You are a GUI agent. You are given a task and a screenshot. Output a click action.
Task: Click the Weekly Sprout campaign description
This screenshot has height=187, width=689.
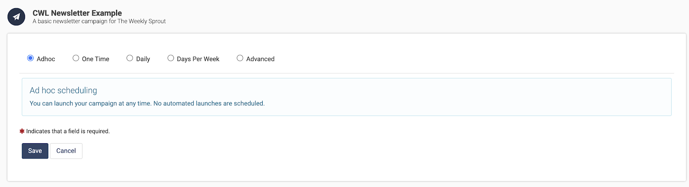pyautogui.click(x=99, y=21)
